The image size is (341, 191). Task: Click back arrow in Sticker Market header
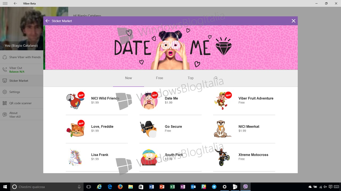tap(47, 21)
